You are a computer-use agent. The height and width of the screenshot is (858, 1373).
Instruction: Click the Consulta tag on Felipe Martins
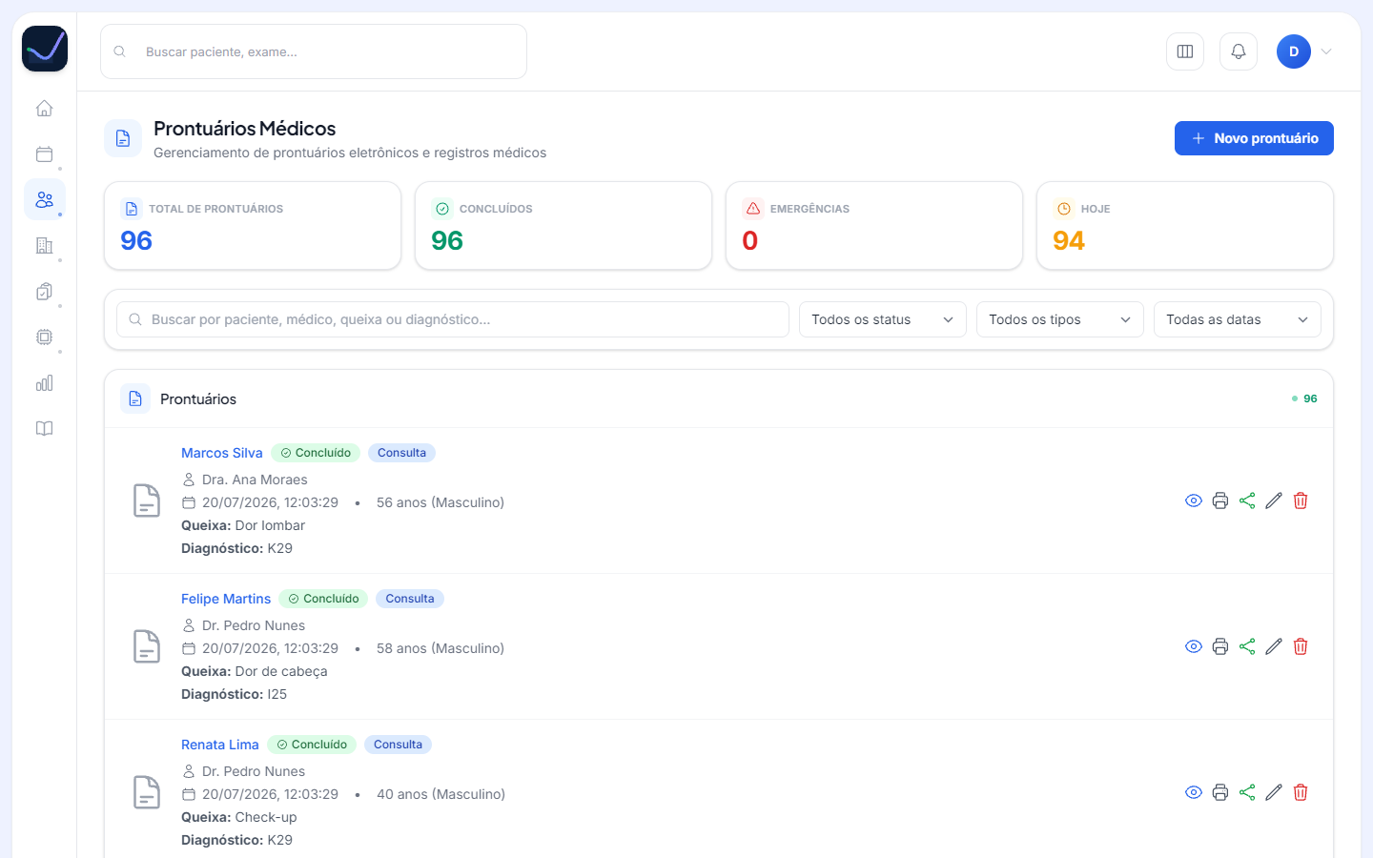(410, 599)
